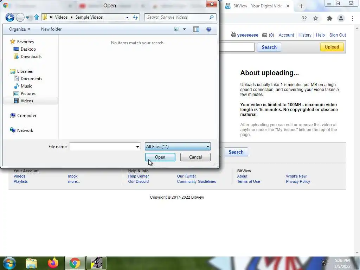Image resolution: width=360 pixels, height=270 pixels.
Task: Click the lower Search button on BitView
Action: (x=236, y=152)
